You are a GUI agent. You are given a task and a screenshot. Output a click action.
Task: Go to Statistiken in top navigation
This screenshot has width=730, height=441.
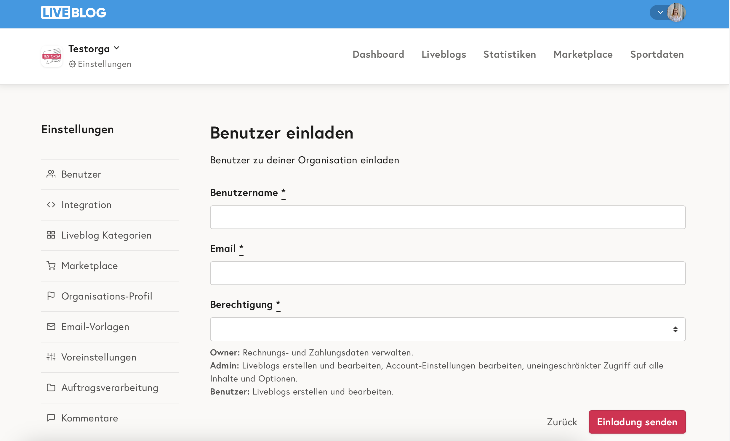509,54
